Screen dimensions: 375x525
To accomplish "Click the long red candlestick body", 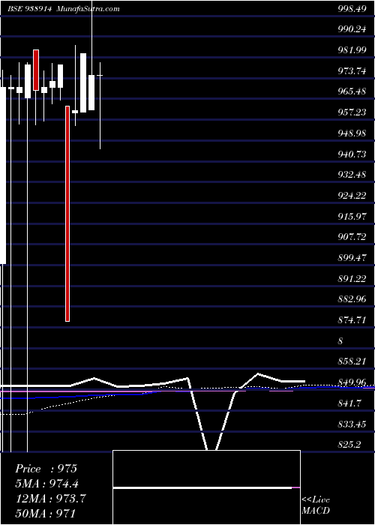I will pyautogui.click(x=67, y=214).
